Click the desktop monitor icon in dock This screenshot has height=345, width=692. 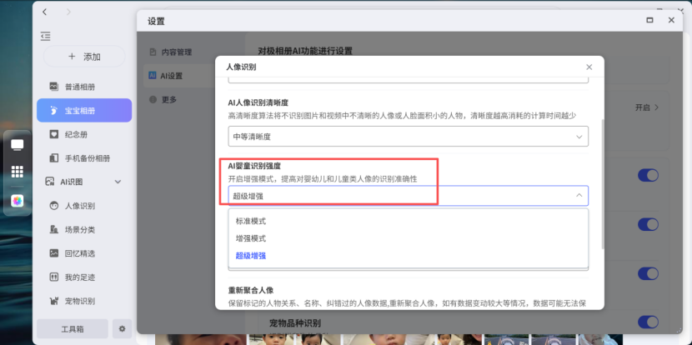pyautogui.click(x=18, y=145)
